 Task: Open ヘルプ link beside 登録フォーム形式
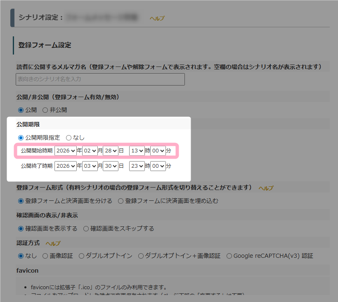(x=266, y=188)
